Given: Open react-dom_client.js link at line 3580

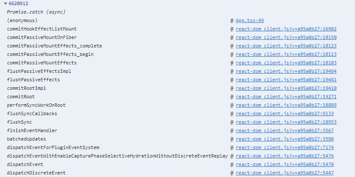Looking at the screenshot, I should 285,139.
